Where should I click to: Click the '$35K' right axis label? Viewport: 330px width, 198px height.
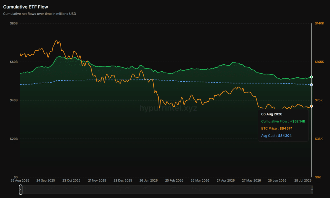319,139
